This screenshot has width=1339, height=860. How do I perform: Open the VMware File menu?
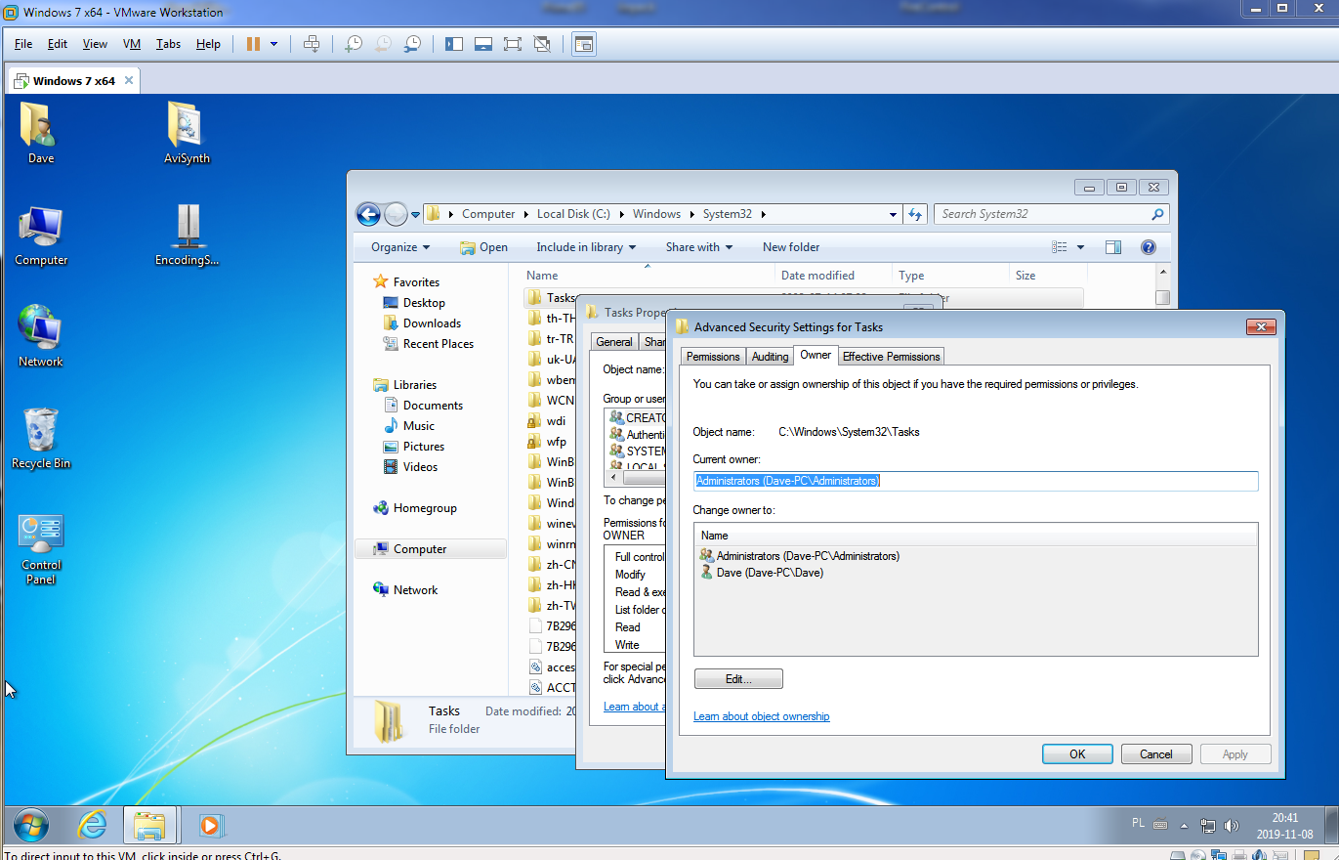click(x=23, y=44)
